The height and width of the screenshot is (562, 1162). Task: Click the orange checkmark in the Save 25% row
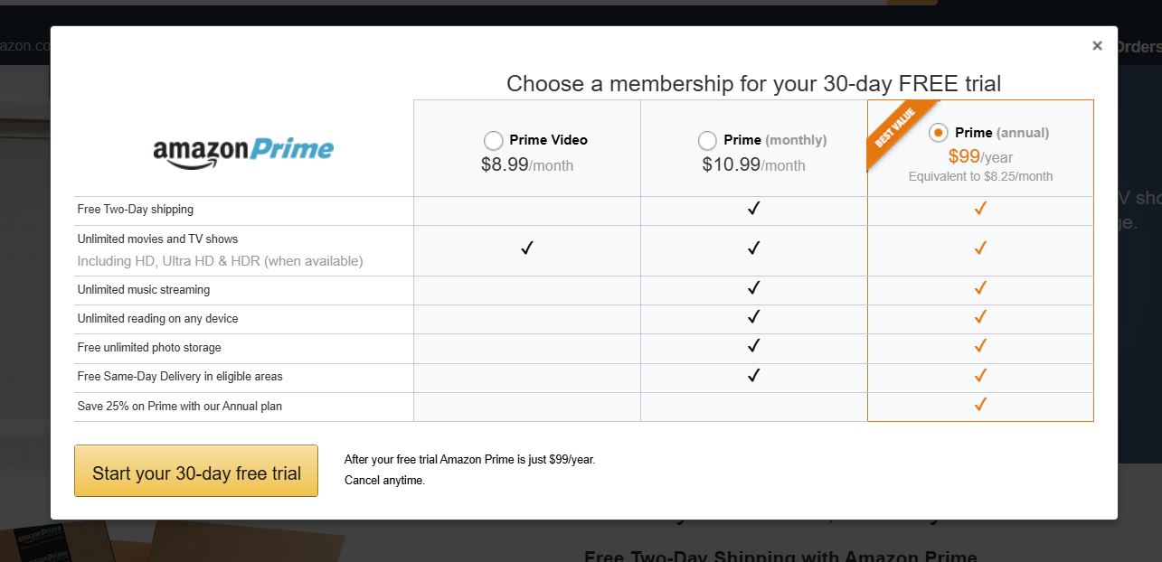tap(979, 406)
